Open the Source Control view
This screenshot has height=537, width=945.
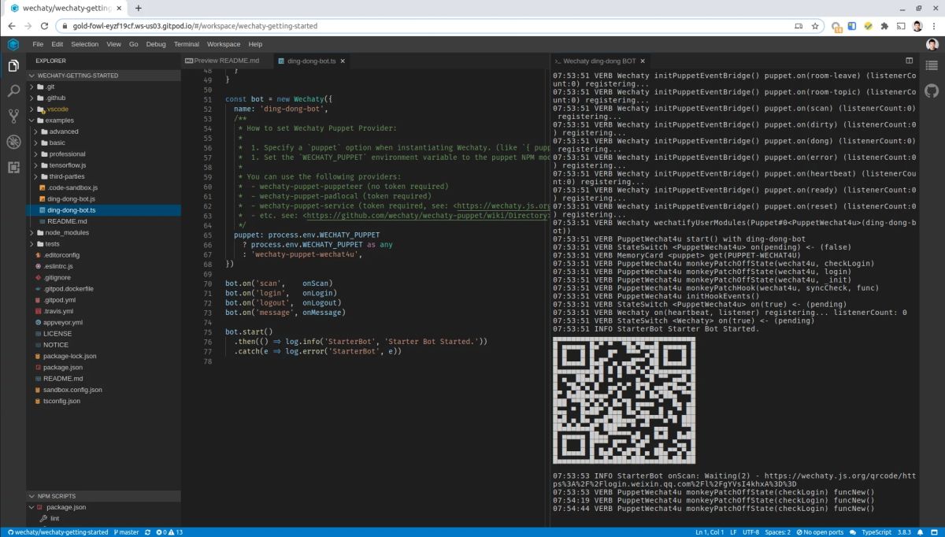tap(13, 117)
